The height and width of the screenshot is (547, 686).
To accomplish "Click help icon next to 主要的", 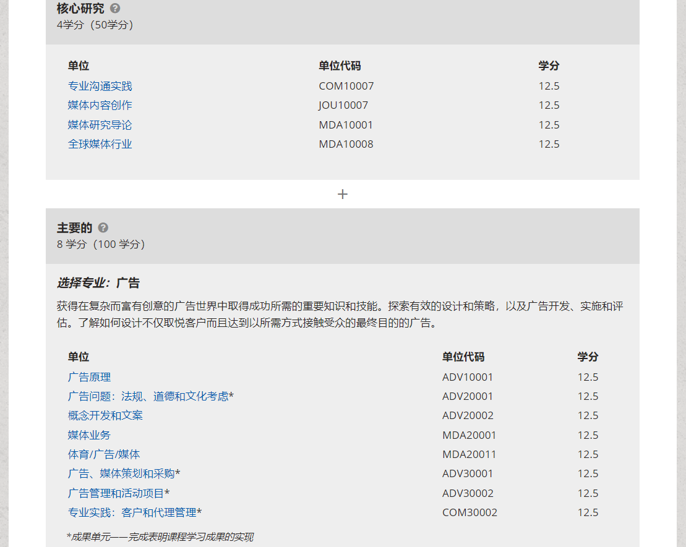I will pyautogui.click(x=103, y=228).
